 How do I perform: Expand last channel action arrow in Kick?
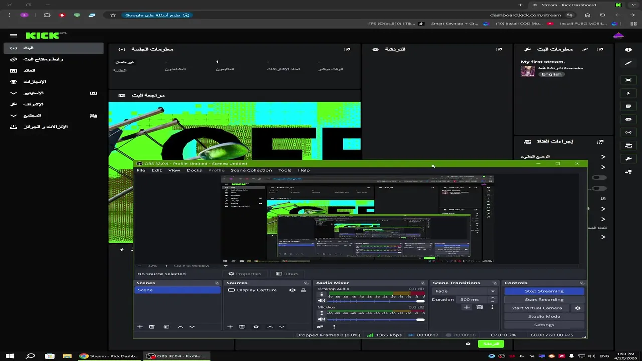tap(603, 237)
